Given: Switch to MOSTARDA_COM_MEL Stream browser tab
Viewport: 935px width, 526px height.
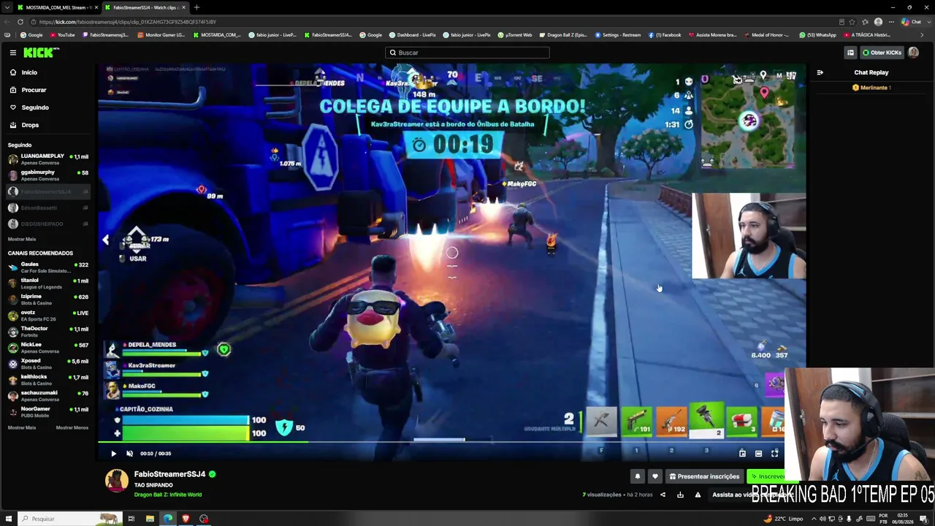Looking at the screenshot, I should (x=56, y=7).
